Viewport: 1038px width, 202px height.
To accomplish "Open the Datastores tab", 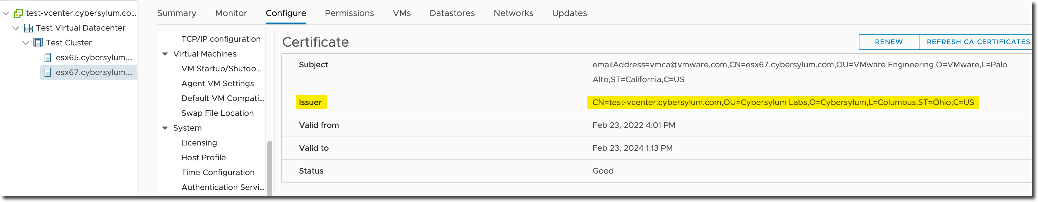I will (x=452, y=13).
